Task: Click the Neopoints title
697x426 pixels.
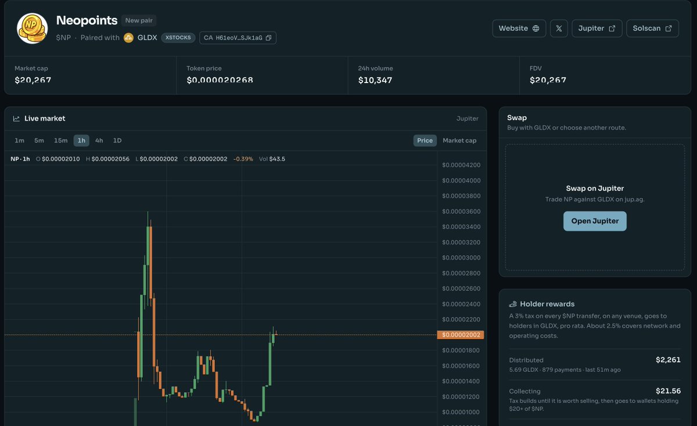Action: click(87, 21)
